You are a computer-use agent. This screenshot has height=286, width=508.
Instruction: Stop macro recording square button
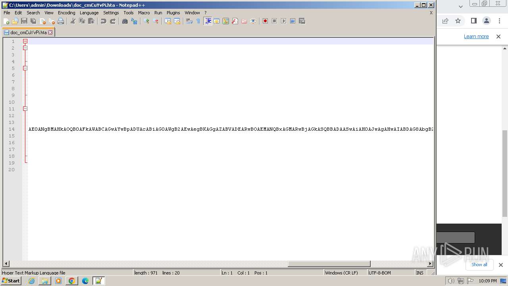coord(274,21)
